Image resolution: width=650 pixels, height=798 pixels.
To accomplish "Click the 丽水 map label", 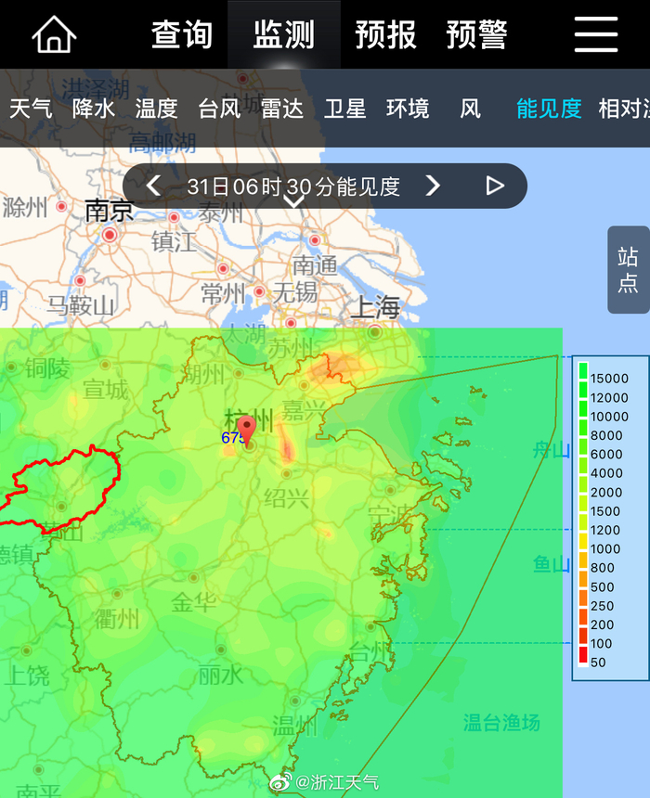I will (x=221, y=676).
